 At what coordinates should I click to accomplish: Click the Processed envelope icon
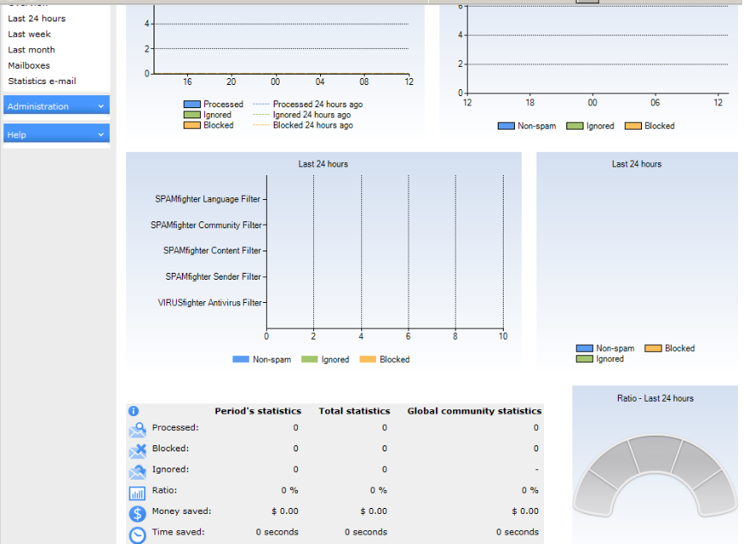137,428
